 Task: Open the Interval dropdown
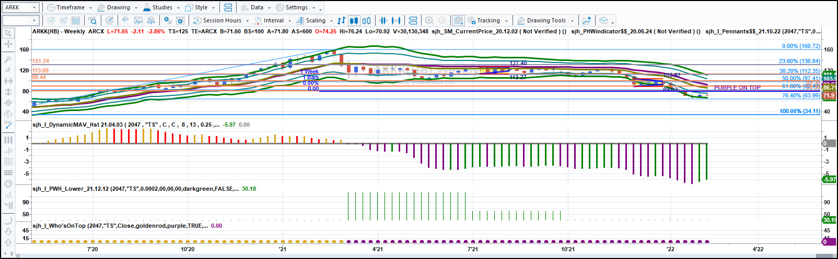point(273,20)
